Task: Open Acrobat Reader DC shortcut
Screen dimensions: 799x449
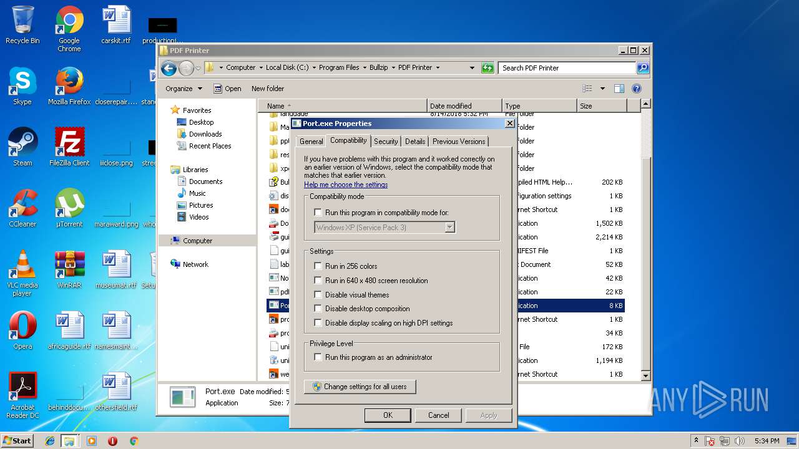Action: click(x=22, y=395)
